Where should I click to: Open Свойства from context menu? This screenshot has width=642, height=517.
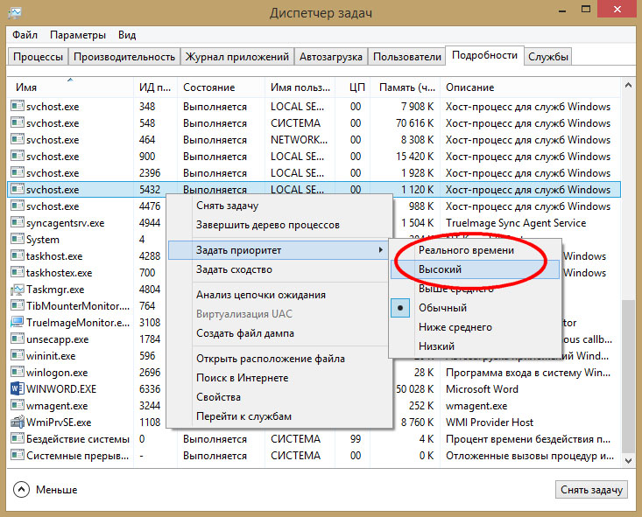(x=279, y=397)
